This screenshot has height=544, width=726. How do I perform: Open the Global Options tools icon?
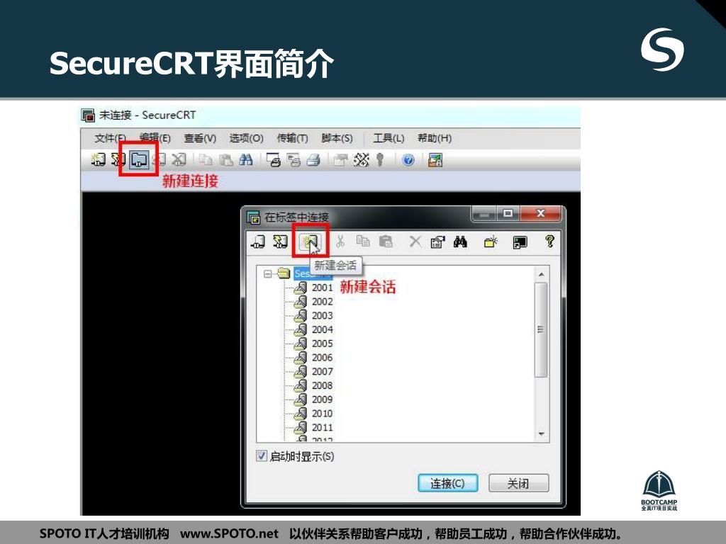tap(361, 160)
